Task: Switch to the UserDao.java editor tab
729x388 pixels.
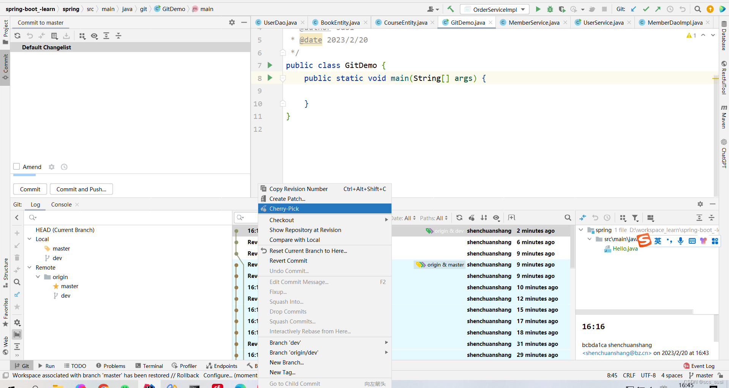Action: [x=280, y=23]
